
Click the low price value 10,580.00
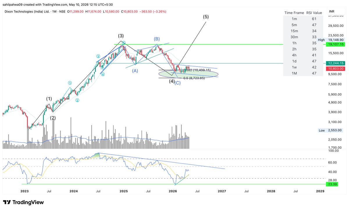click(112, 11)
